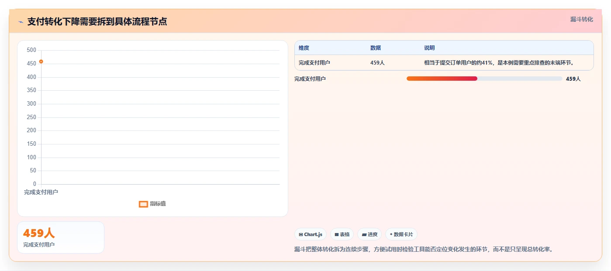611x271 pixels.
Task: Click the 完成支付用户 x-axis label
Action: [41, 192]
